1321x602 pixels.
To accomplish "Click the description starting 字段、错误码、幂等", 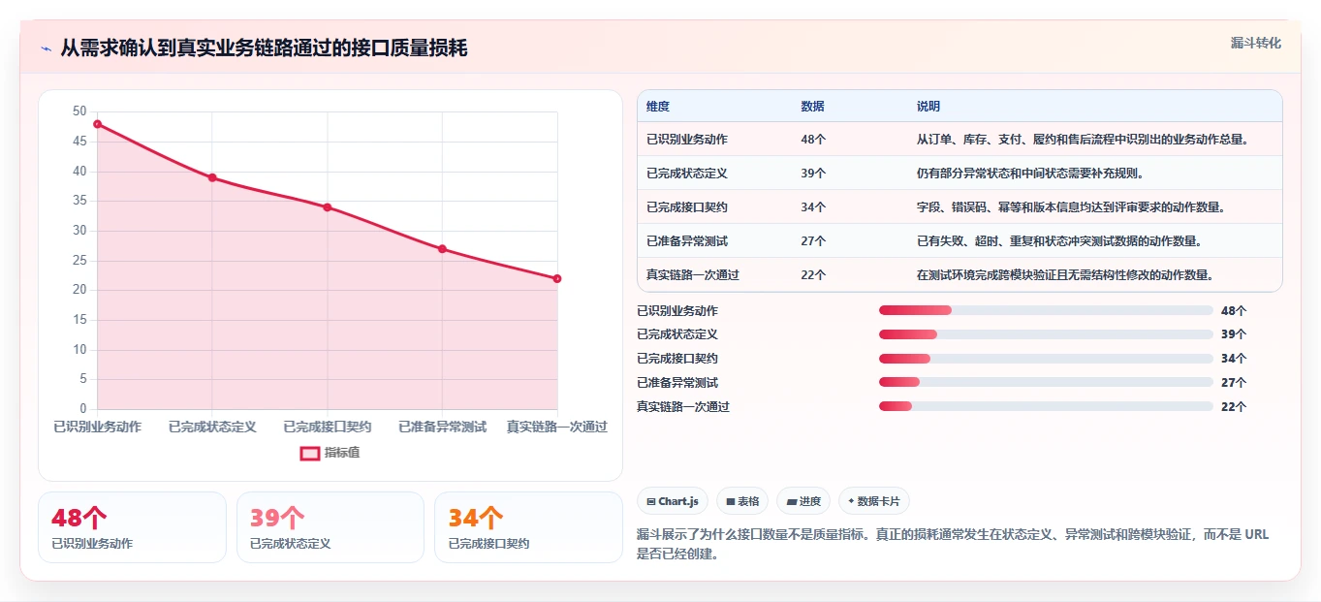I will click(x=1074, y=207).
